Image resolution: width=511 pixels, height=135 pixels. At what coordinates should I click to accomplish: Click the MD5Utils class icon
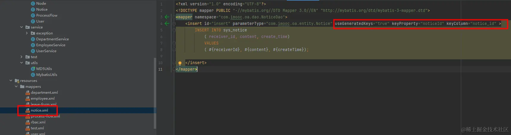(x=33, y=69)
